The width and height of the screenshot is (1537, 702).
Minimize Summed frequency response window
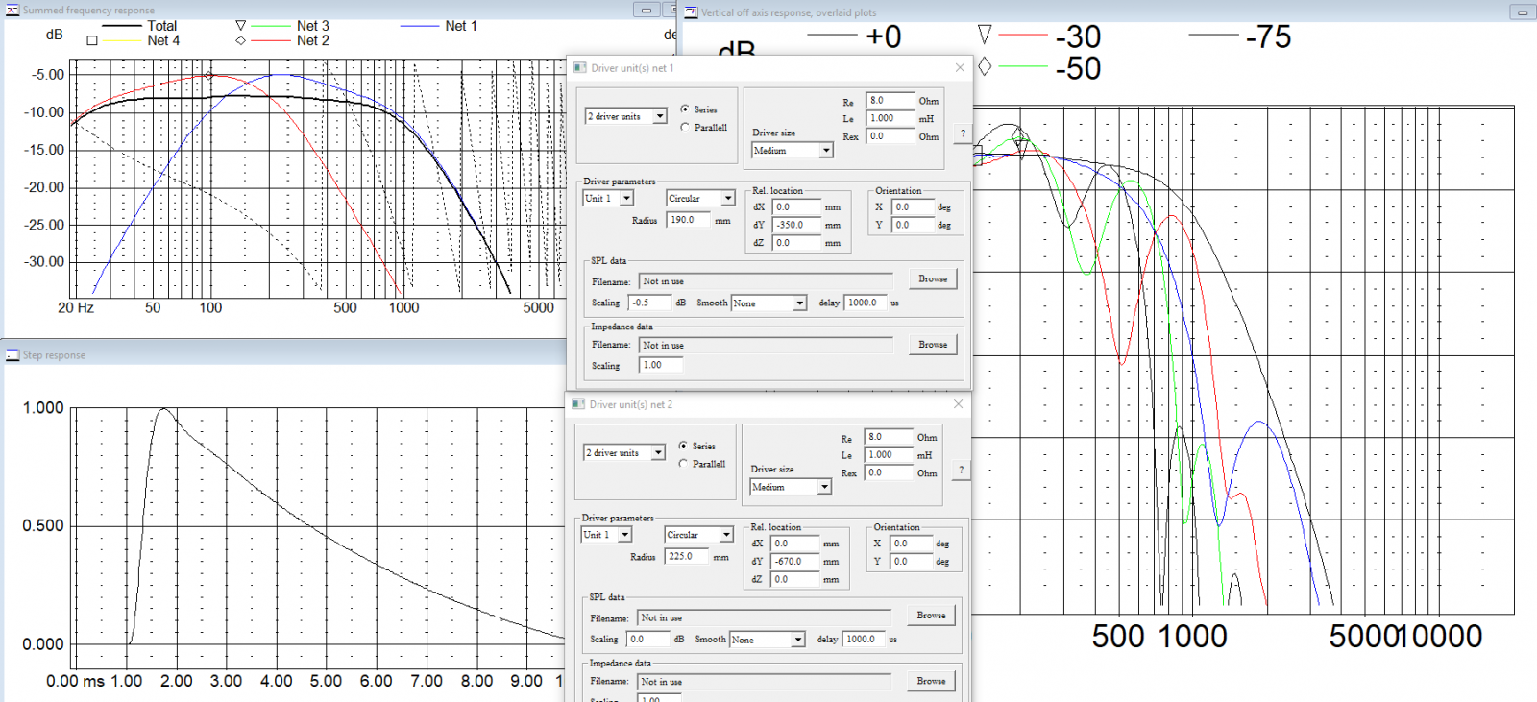(646, 10)
